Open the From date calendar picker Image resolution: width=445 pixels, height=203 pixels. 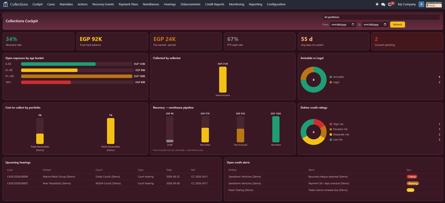(353, 25)
